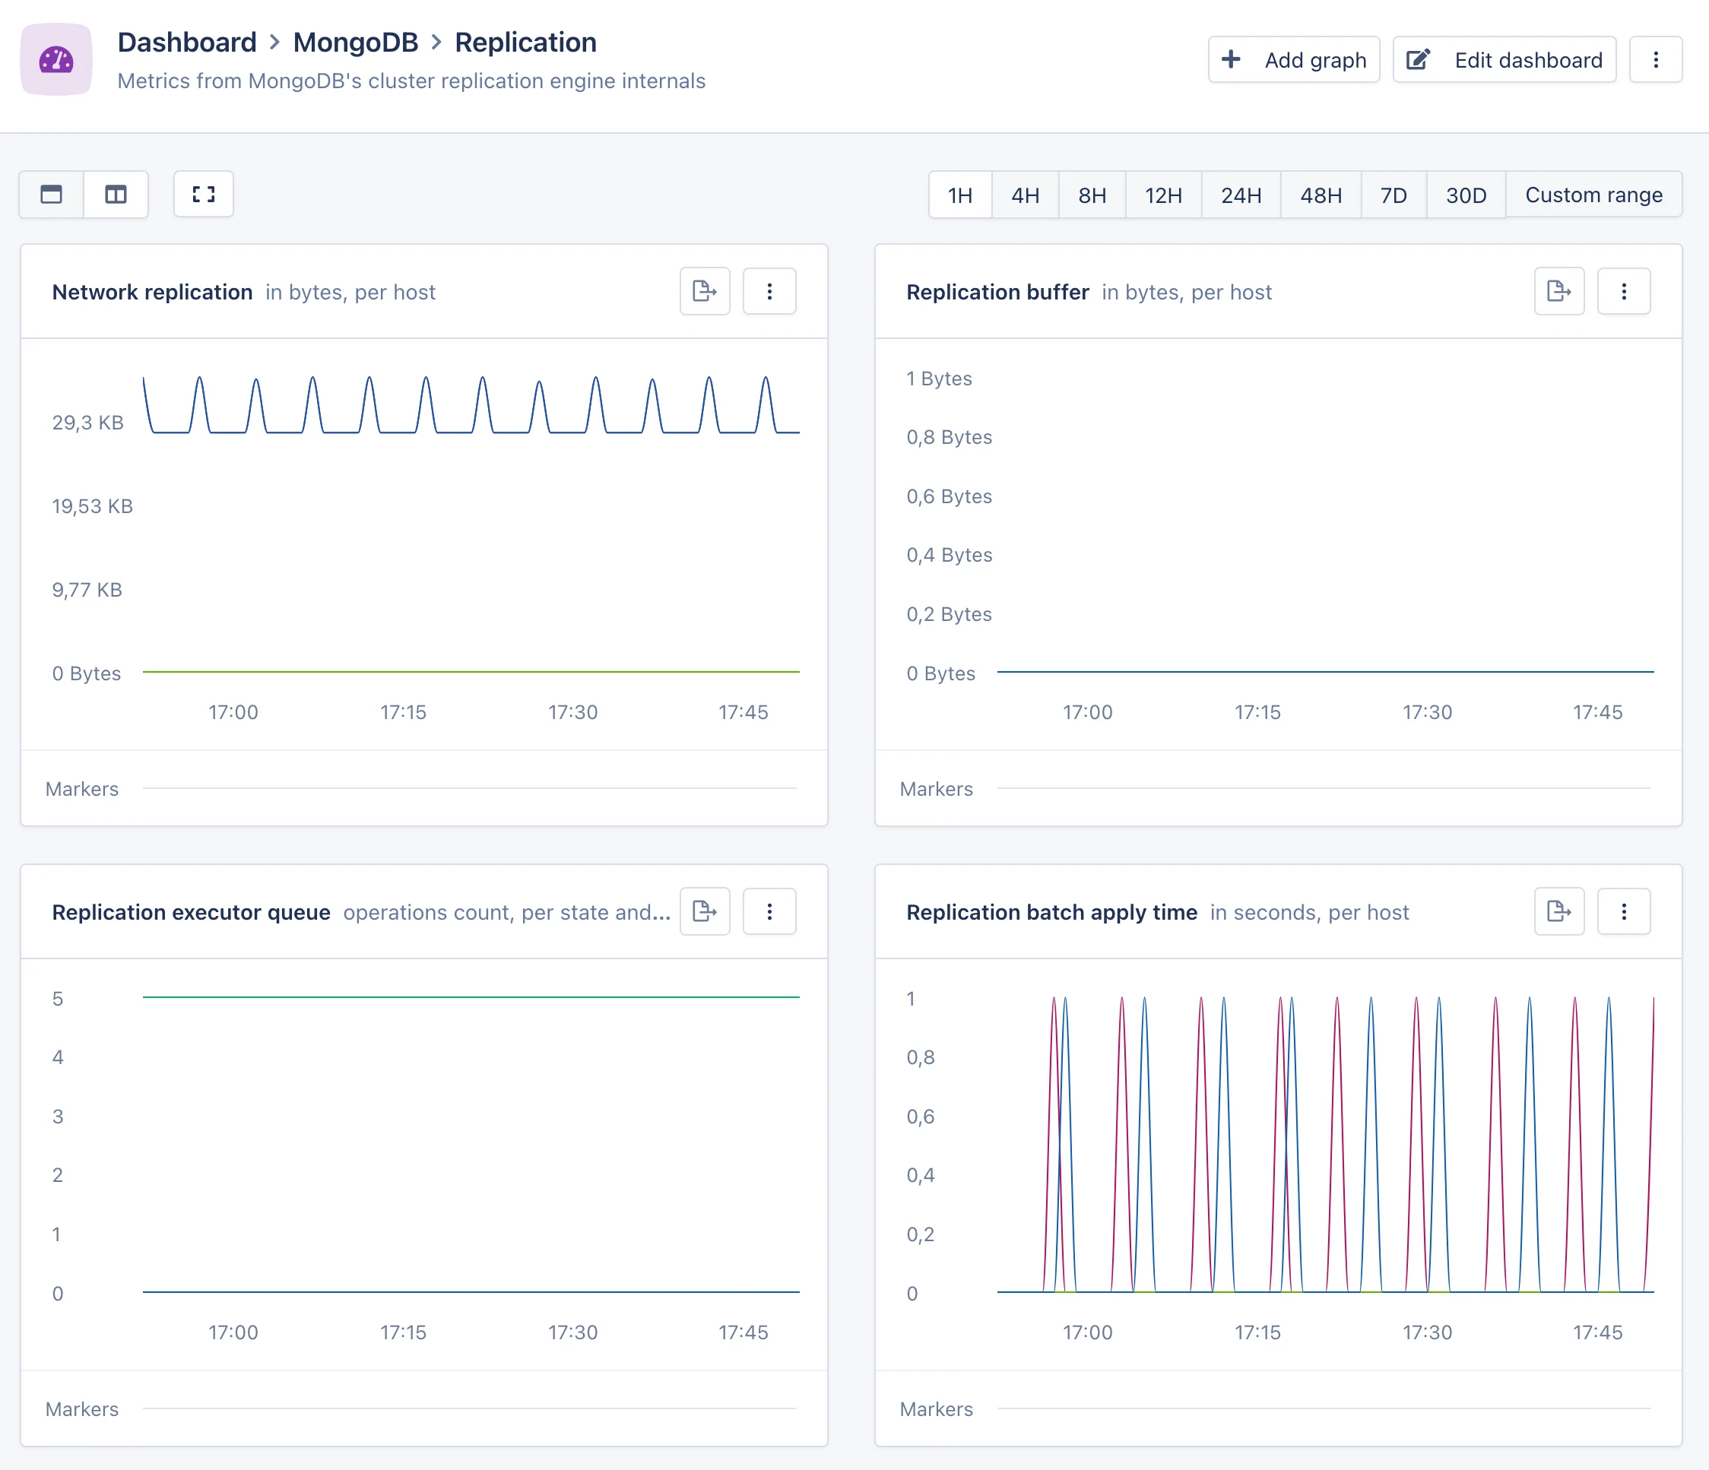Image resolution: width=1709 pixels, height=1470 pixels.
Task: Select the 4H time range
Action: coord(1026,195)
